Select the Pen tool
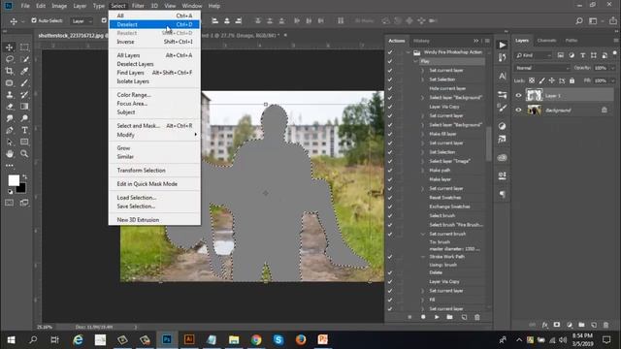The width and height of the screenshot is (621, 349). pos(9,130)
